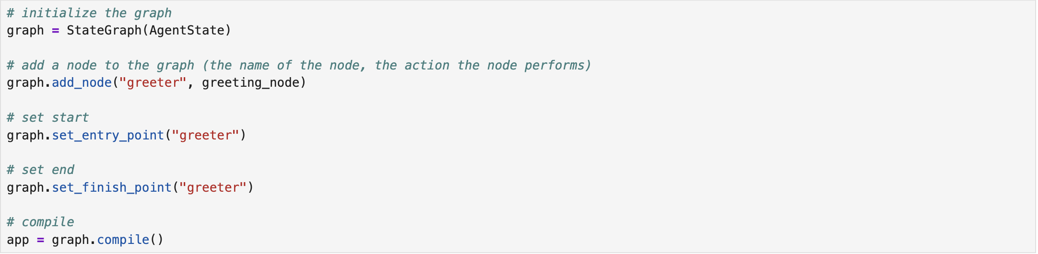Click the comment describing adding a node

(x=299, y=65)
